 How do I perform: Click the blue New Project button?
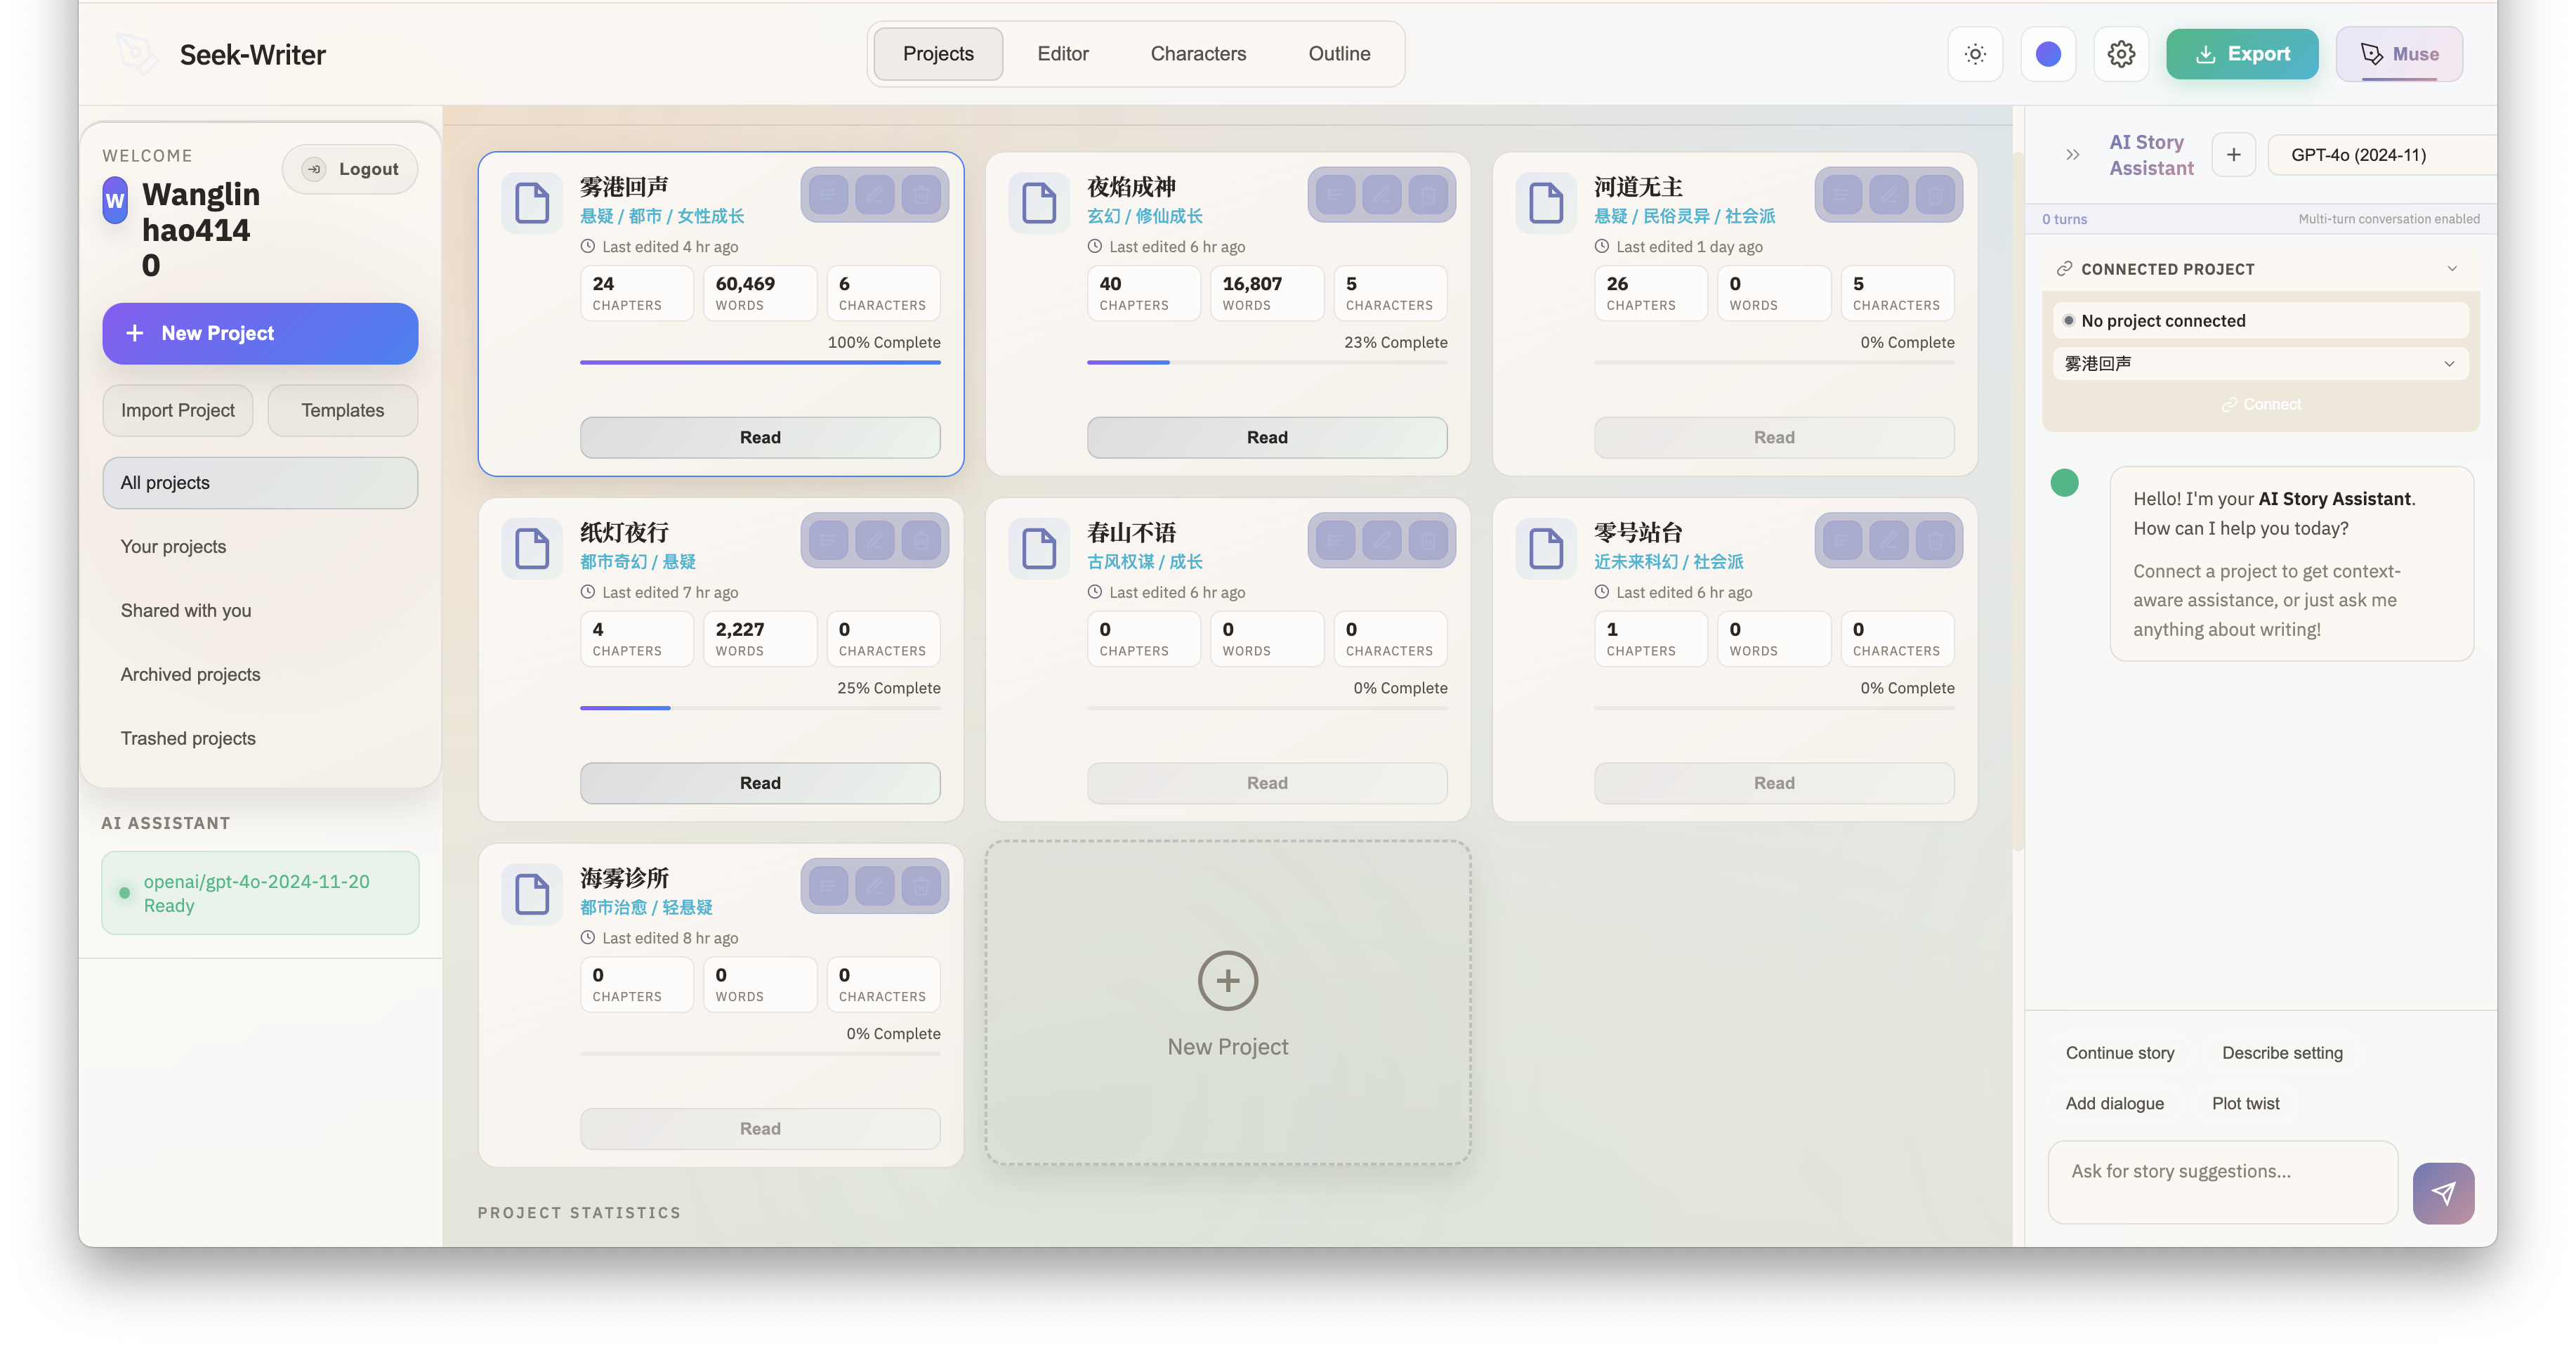(260, 334)
